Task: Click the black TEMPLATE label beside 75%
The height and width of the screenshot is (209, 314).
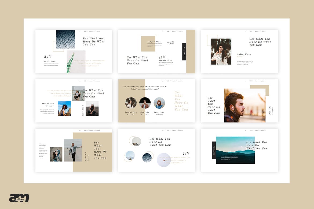Action: [184, 51]
